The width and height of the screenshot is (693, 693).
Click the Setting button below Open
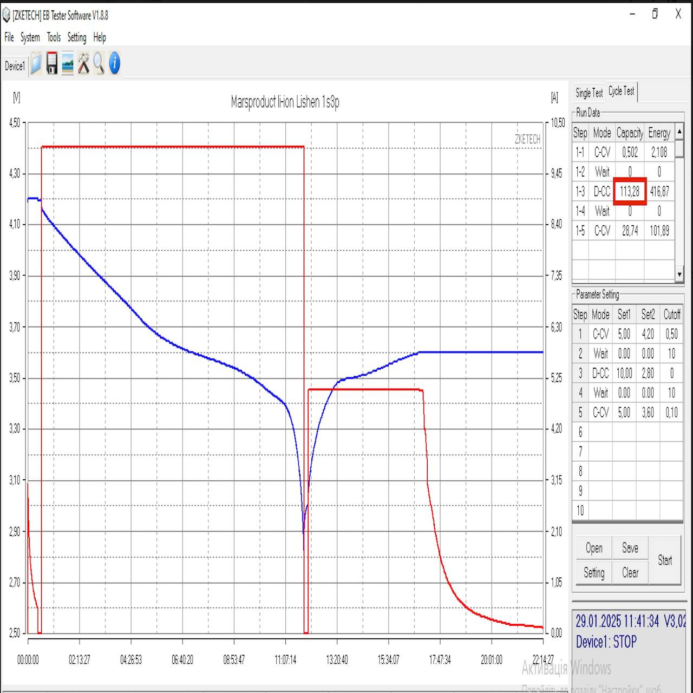(x=594, y=573)
